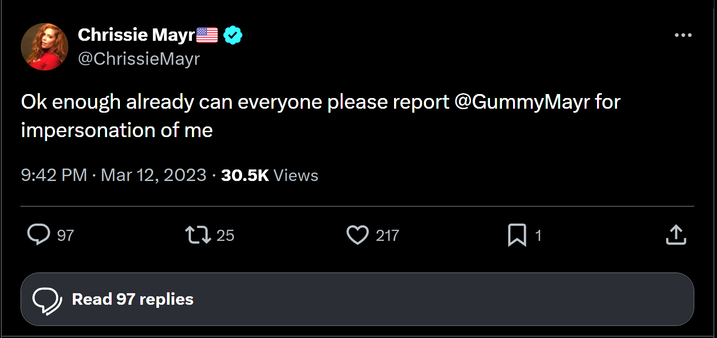Screen dimensions: 717x338
Task: Click the Read 97 replies button
Action: (357, 299)
